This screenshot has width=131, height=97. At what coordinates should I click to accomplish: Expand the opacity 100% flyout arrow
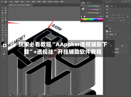click(x=120, y=34)
